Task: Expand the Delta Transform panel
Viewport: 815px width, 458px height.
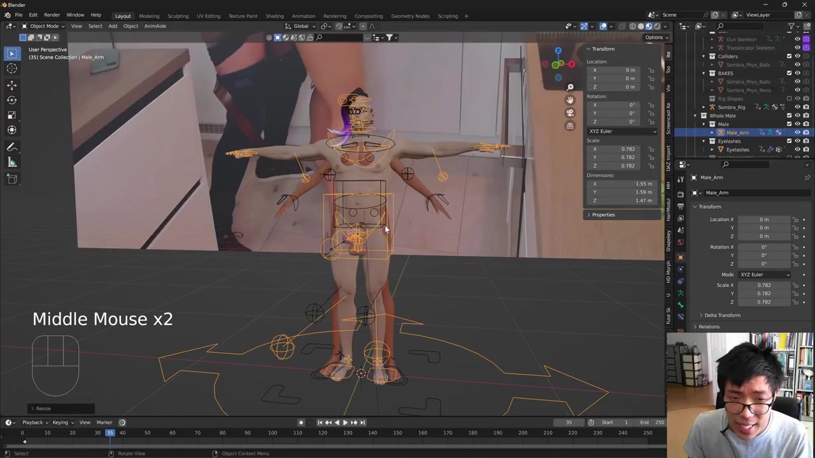Action: tap(722, 315)
